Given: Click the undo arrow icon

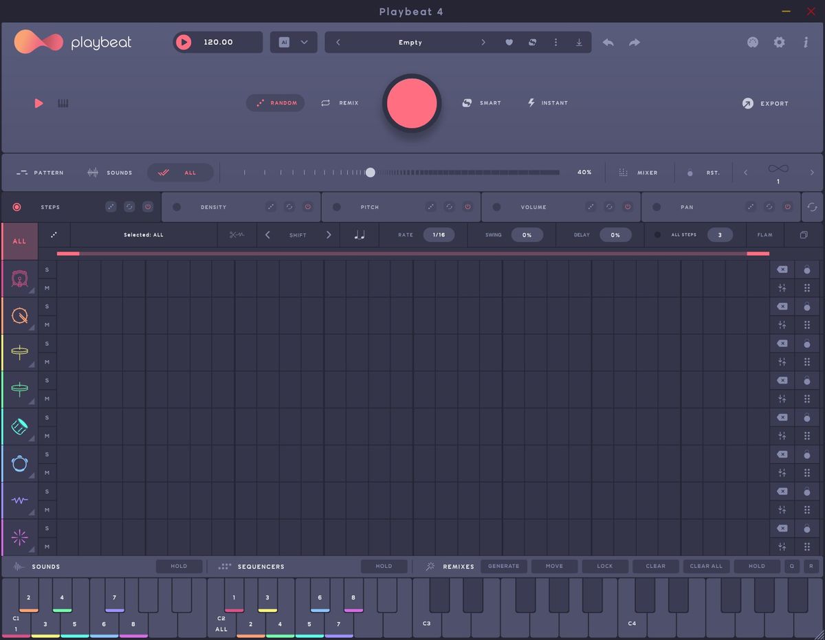Looking at the screenshot, I should pyautogui.click(x=608, y=42).
